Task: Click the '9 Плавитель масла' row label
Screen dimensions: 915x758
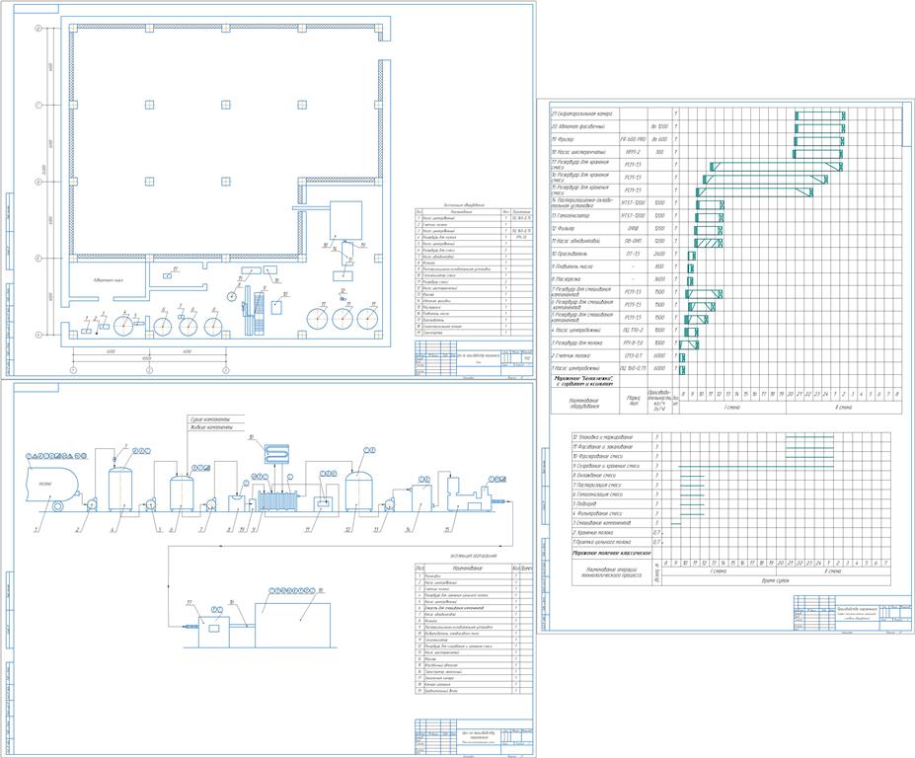Action: [x=572, y=266]
